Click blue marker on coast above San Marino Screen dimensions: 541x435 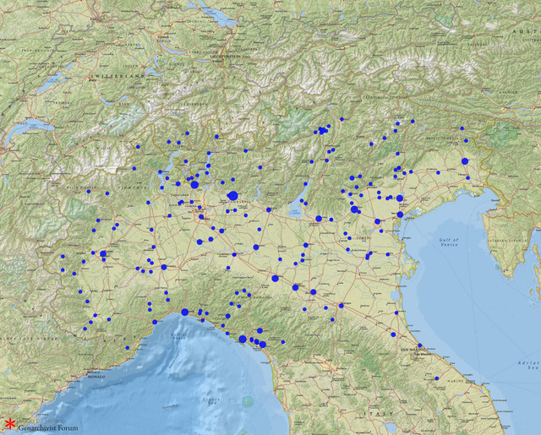420,345
